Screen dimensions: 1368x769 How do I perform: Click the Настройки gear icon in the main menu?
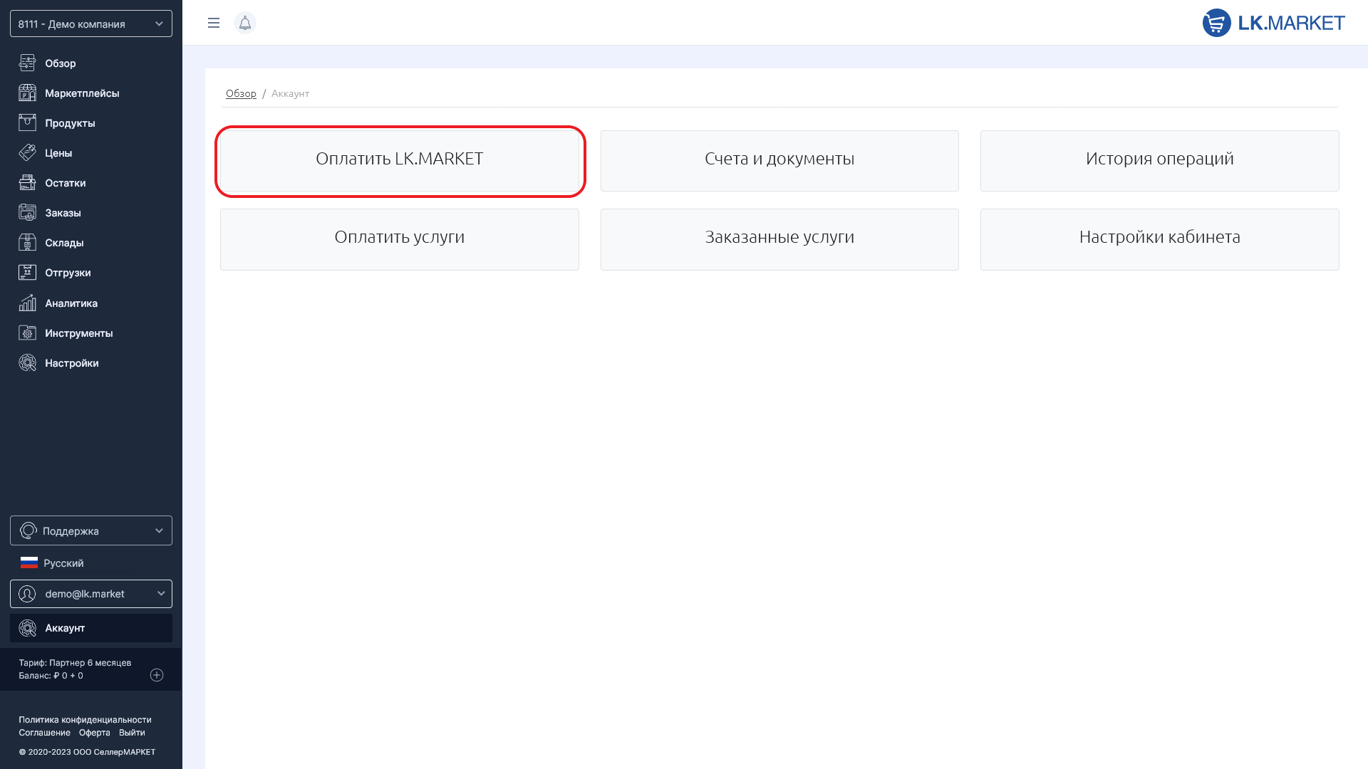27,362
